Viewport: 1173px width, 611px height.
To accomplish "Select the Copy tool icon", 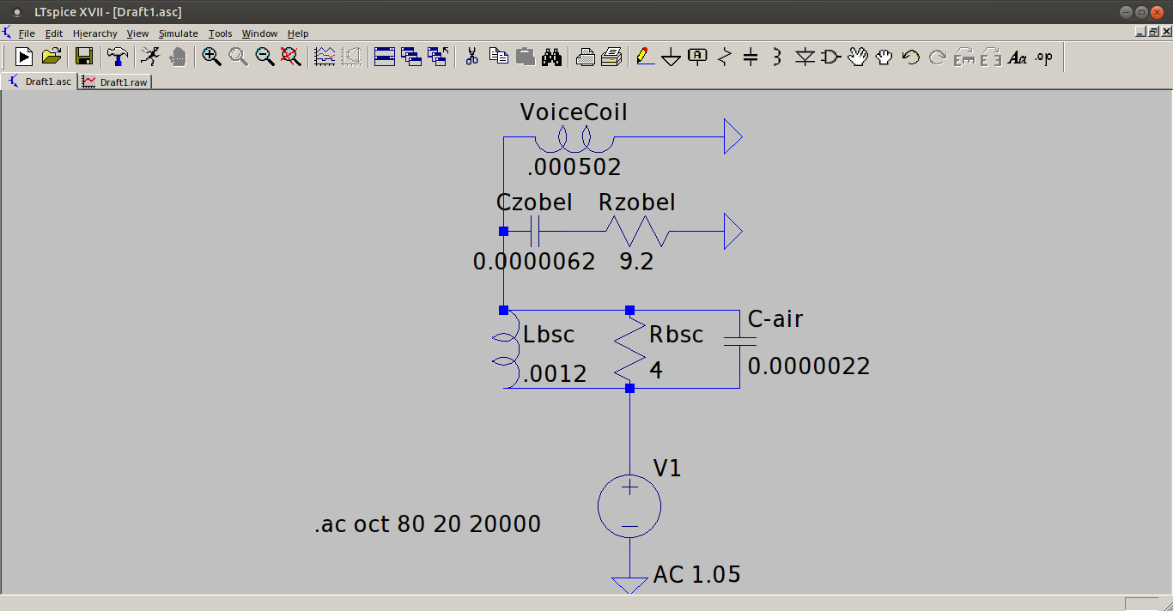I will click(x=498, y=57).
